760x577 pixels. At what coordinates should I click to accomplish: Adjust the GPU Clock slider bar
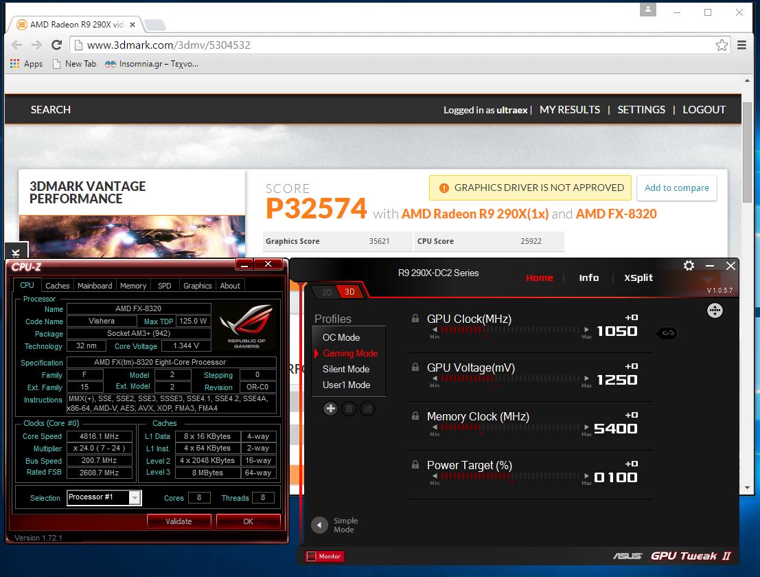pos(510,330)
